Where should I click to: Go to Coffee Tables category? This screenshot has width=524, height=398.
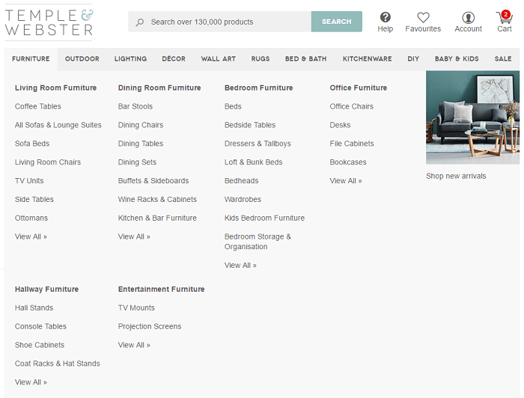(x=38, y=106)
